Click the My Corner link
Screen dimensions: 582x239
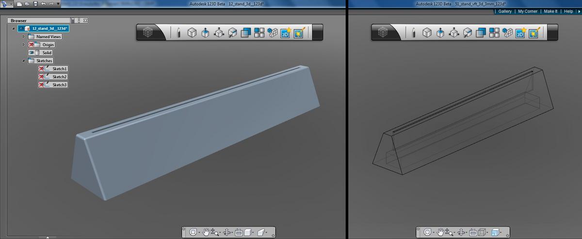tap(527, 11)
